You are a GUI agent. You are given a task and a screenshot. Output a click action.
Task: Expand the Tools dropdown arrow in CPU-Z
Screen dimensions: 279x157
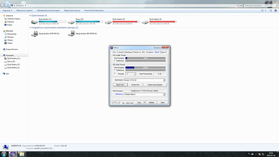click(144, 102)
